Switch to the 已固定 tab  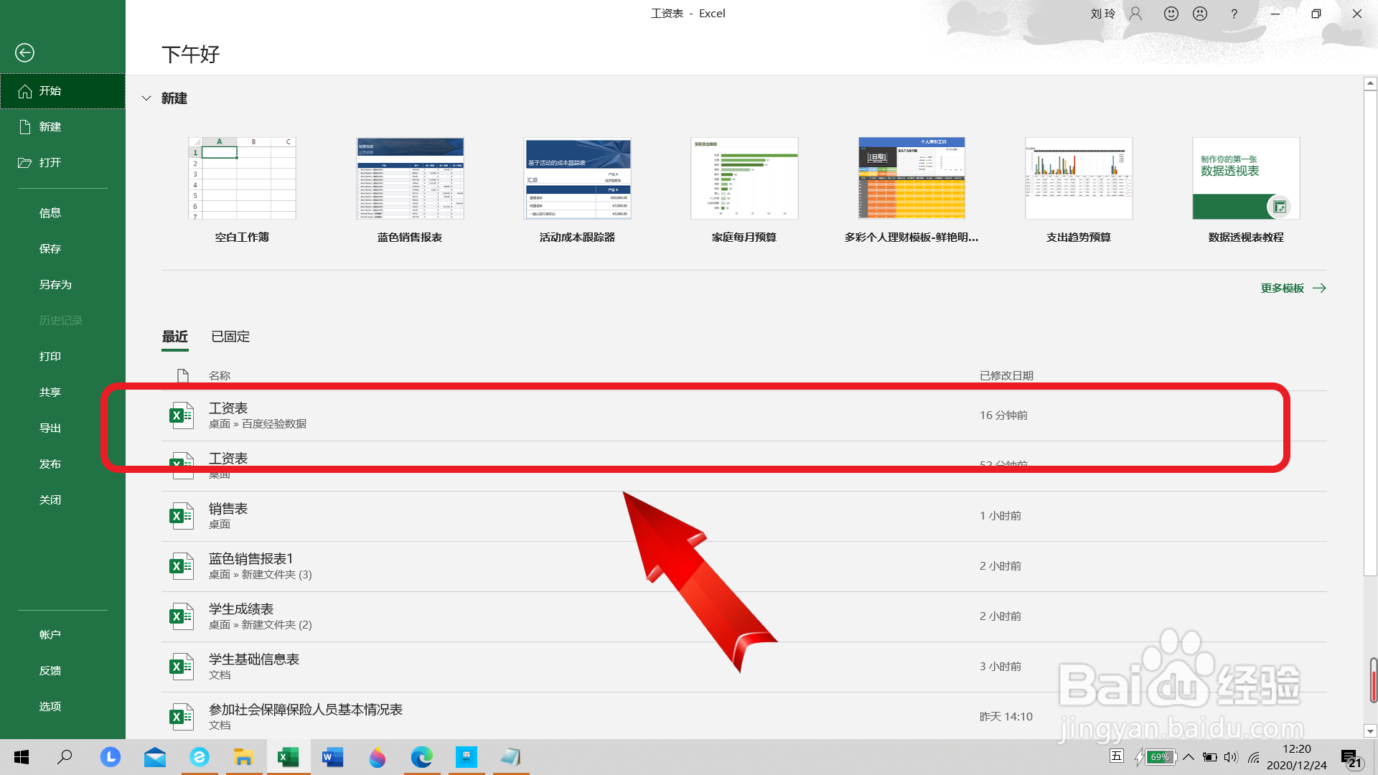click(x=230, y=337)
